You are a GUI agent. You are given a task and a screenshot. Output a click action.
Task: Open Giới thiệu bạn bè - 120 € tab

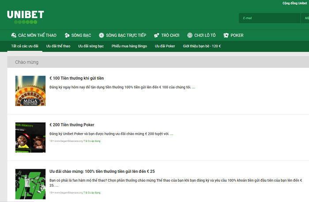(x=202, y=46)
